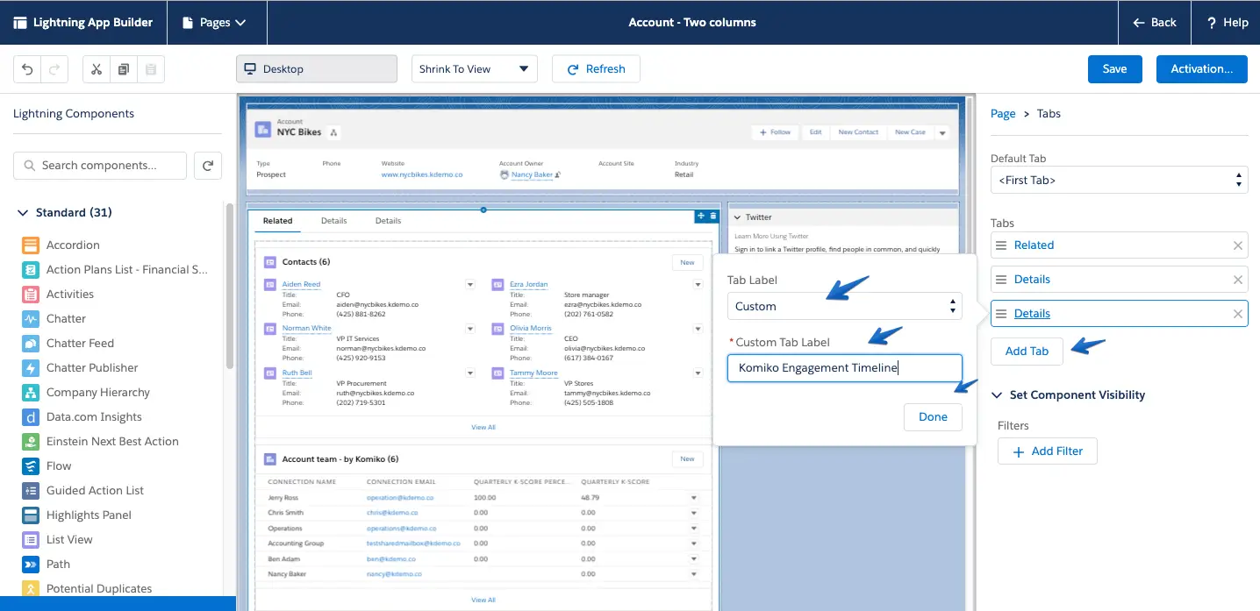Viewport: 1260px width, 611px height.
Task: Refresh the Lightning Components list
Action: click(x=208, y=165)
